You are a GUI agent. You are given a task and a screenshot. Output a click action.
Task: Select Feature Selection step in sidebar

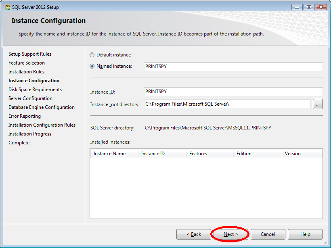click(x=27, y=63)
